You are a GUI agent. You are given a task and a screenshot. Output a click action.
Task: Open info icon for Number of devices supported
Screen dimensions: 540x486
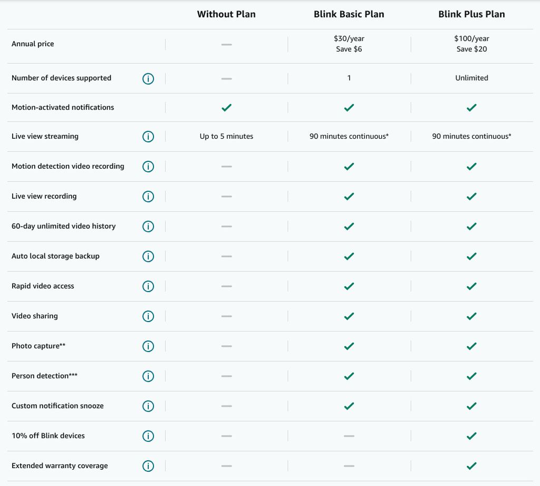click(x=148, y=79)
